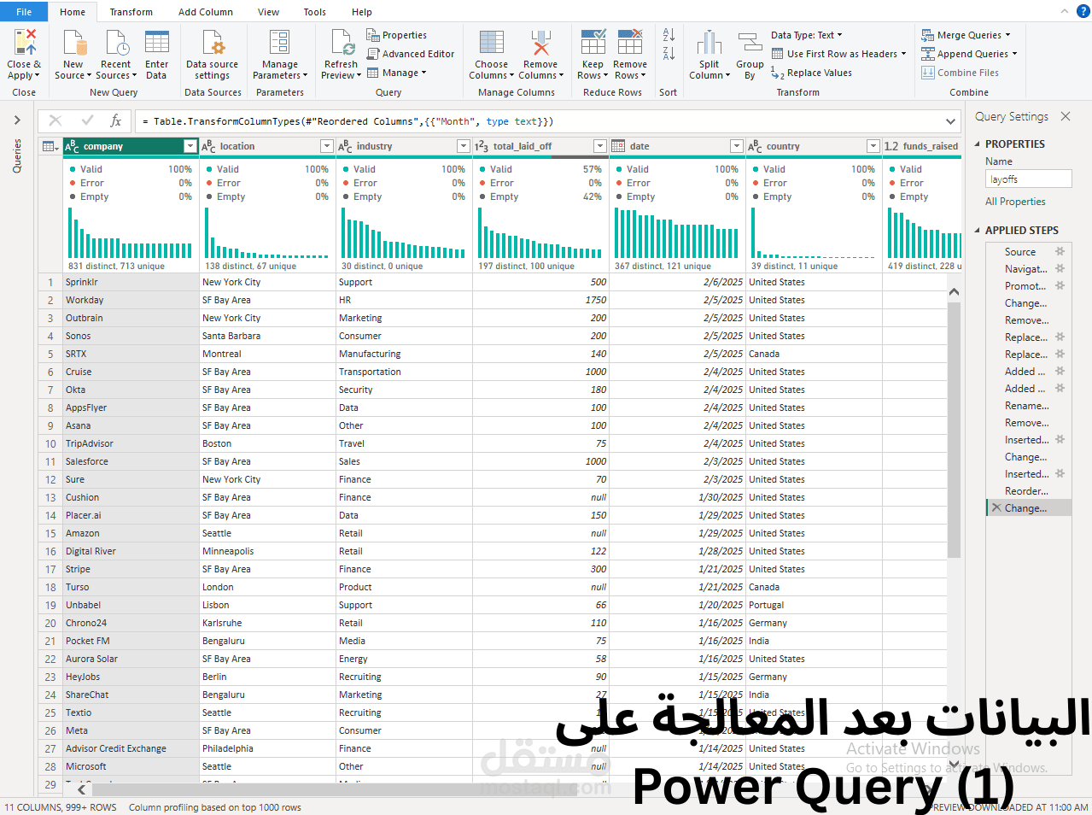Click the Close & Apply icon
This screenshot has height=815, width=1092.
point(25,42)
